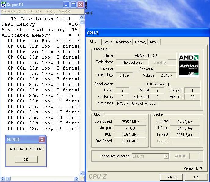The height and width of the screenshot is (182, 210).
Task: Click the FSB value 139.2 MHz
Action: point(130,135)
